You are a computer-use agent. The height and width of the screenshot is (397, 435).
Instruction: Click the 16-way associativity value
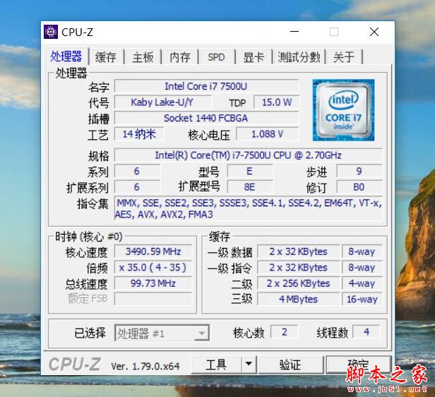[x=362, y=300]
